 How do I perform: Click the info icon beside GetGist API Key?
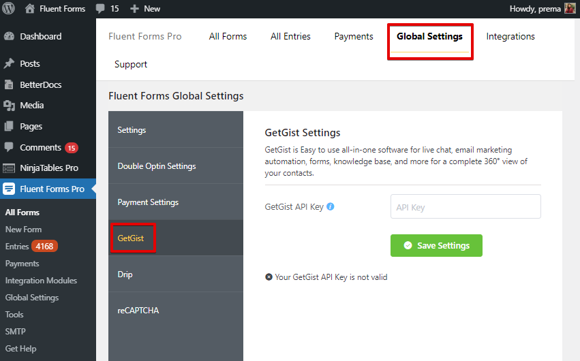(x=331, y=206)
